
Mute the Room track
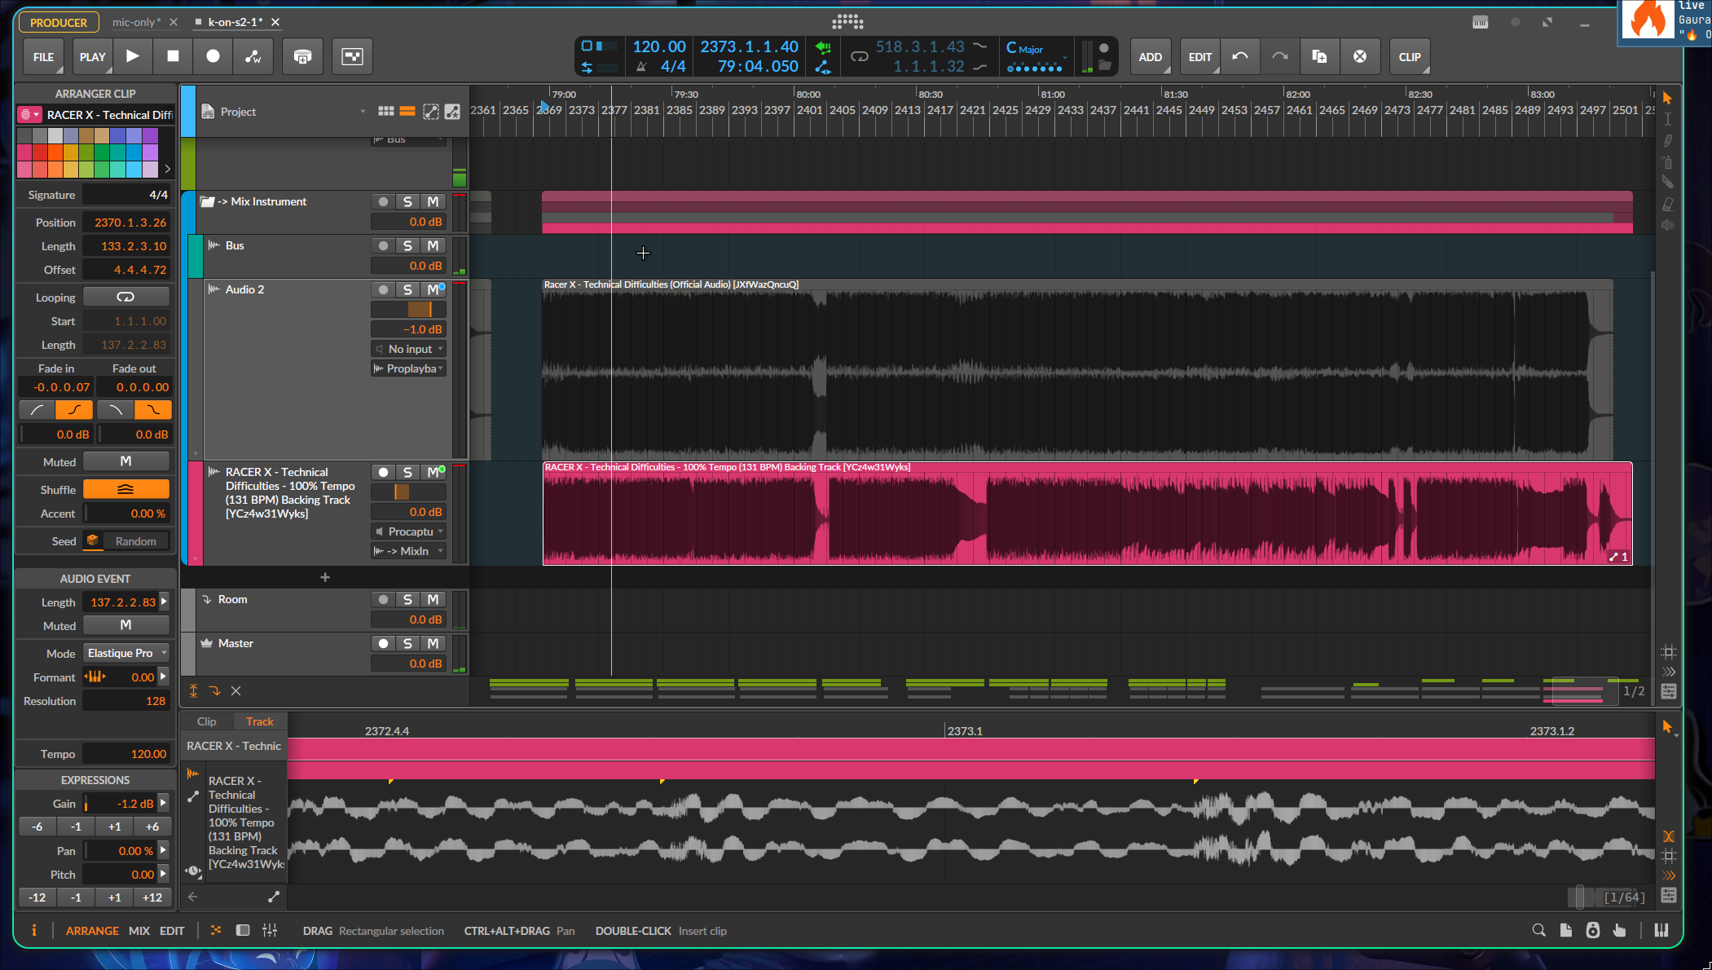click(x=434, y=599)
